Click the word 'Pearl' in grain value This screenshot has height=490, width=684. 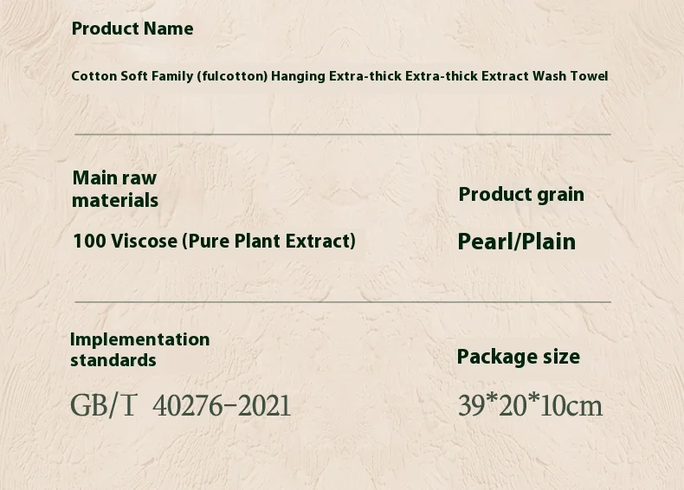pyautogui.click(x=485, y=242)
